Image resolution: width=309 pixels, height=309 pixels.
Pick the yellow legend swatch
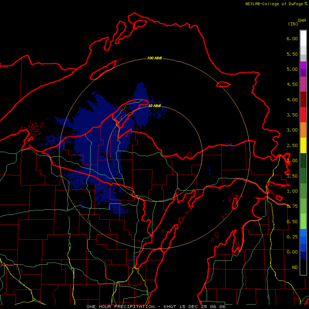[x=303, y=145]
